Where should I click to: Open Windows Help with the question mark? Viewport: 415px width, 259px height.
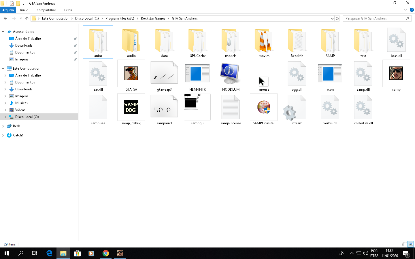tap(412, 10)
